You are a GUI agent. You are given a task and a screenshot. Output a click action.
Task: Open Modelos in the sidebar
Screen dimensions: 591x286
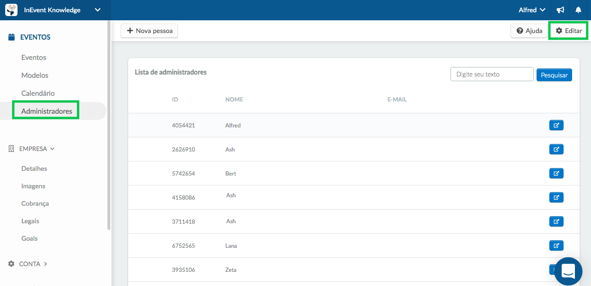(x=35, y=76)
